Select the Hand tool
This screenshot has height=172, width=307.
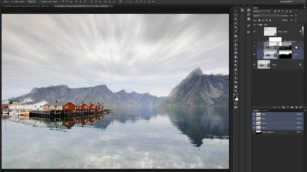236,86
